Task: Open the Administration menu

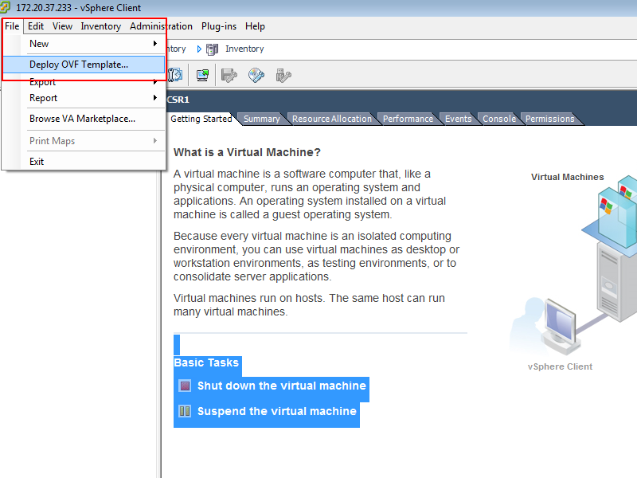Action: pos(162,26)
